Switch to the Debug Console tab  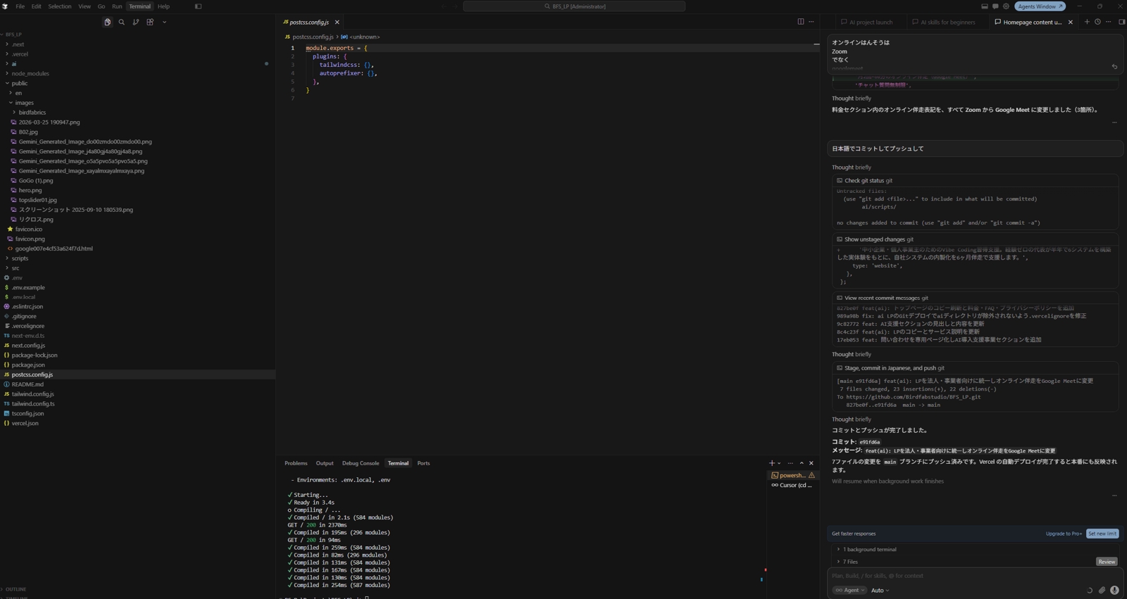[361, 463]
